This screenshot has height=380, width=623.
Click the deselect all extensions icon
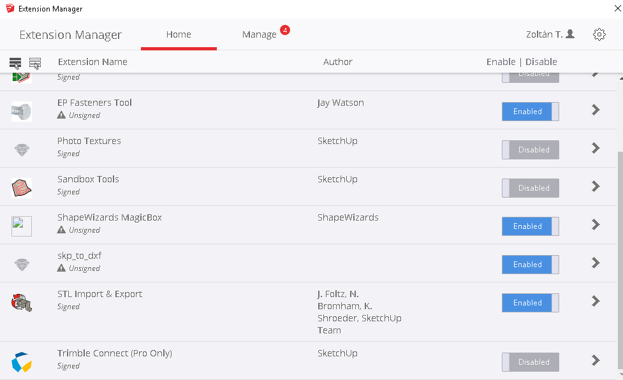point(35,62)
